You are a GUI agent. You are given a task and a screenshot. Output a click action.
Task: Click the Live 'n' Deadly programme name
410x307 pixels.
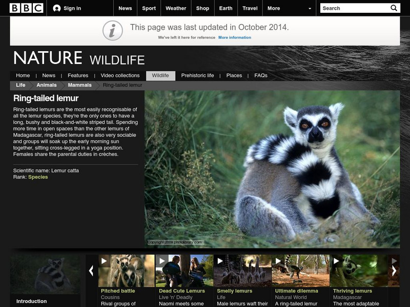tap(176, 297)
